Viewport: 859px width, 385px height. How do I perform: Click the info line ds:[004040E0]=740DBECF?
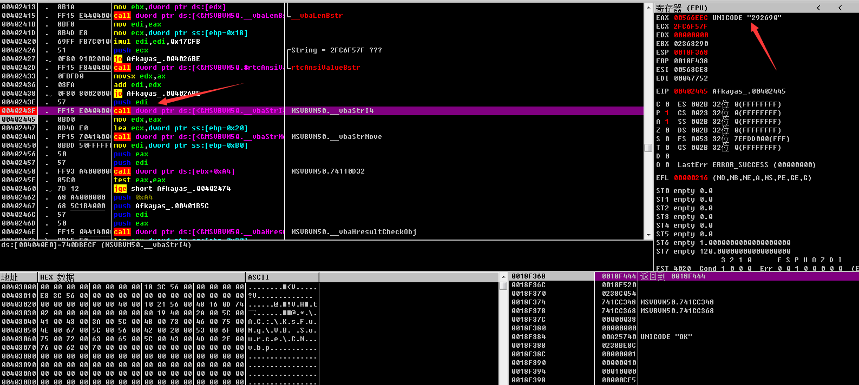[x=96, y=245]
